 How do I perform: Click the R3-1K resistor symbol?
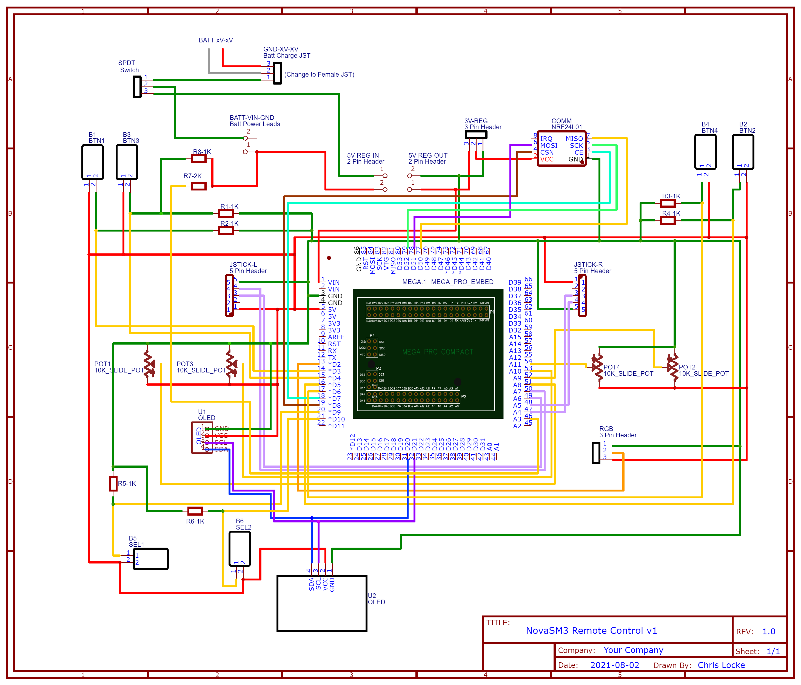click(668, 203)
